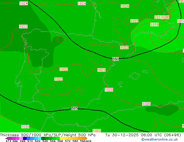184x142 pixels.
Task: Click the 546 legend value
Action: click(x=53, y=141)
